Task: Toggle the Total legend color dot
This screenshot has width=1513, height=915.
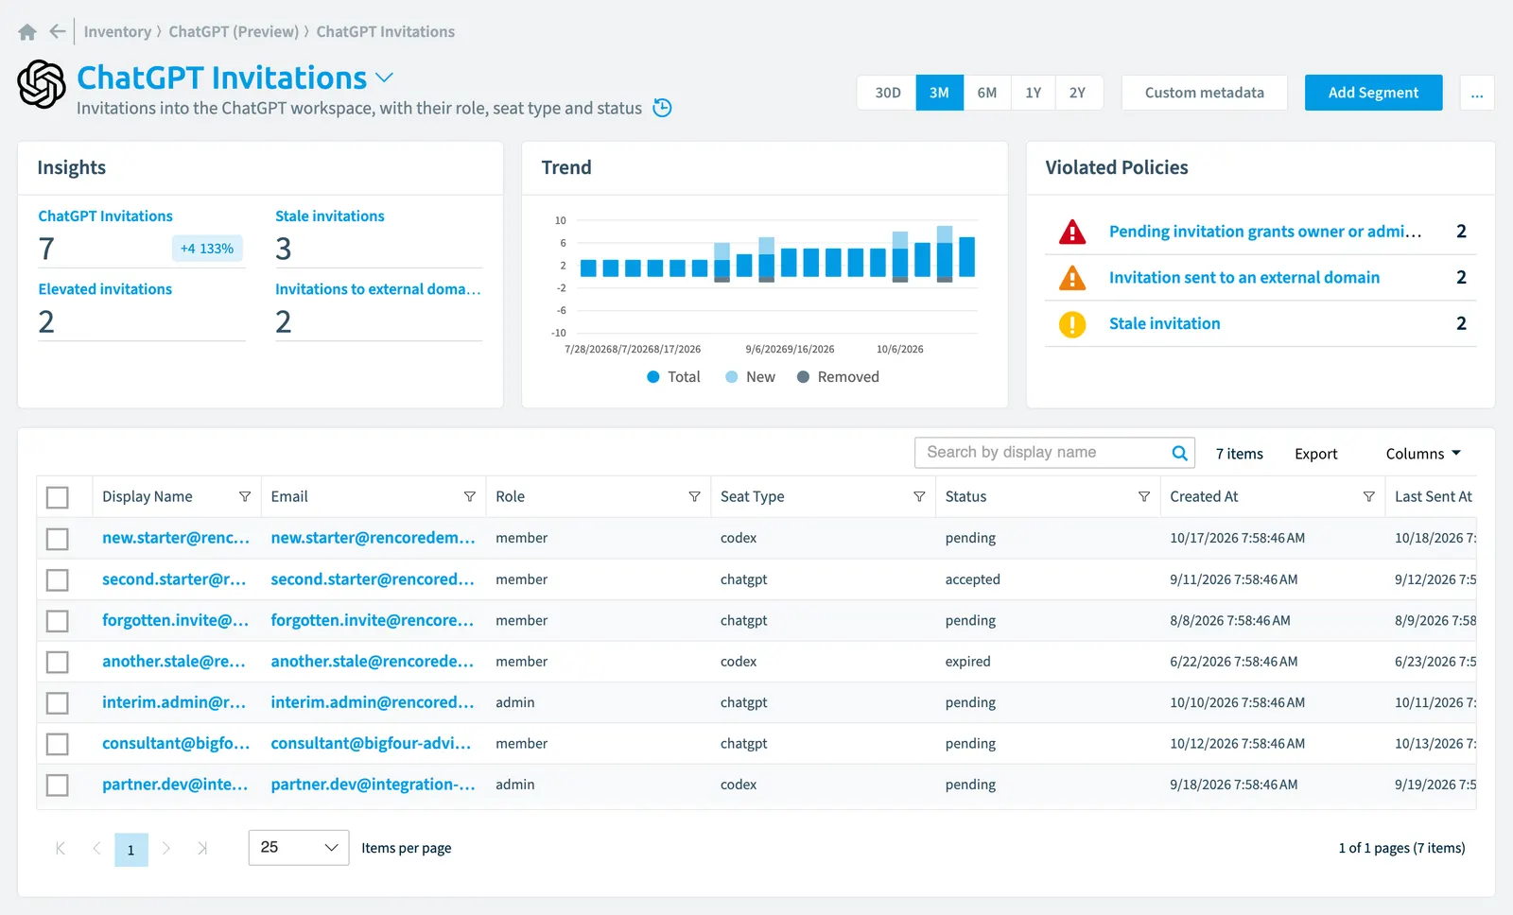Action: pyautogui.click(x=652, y=377)
